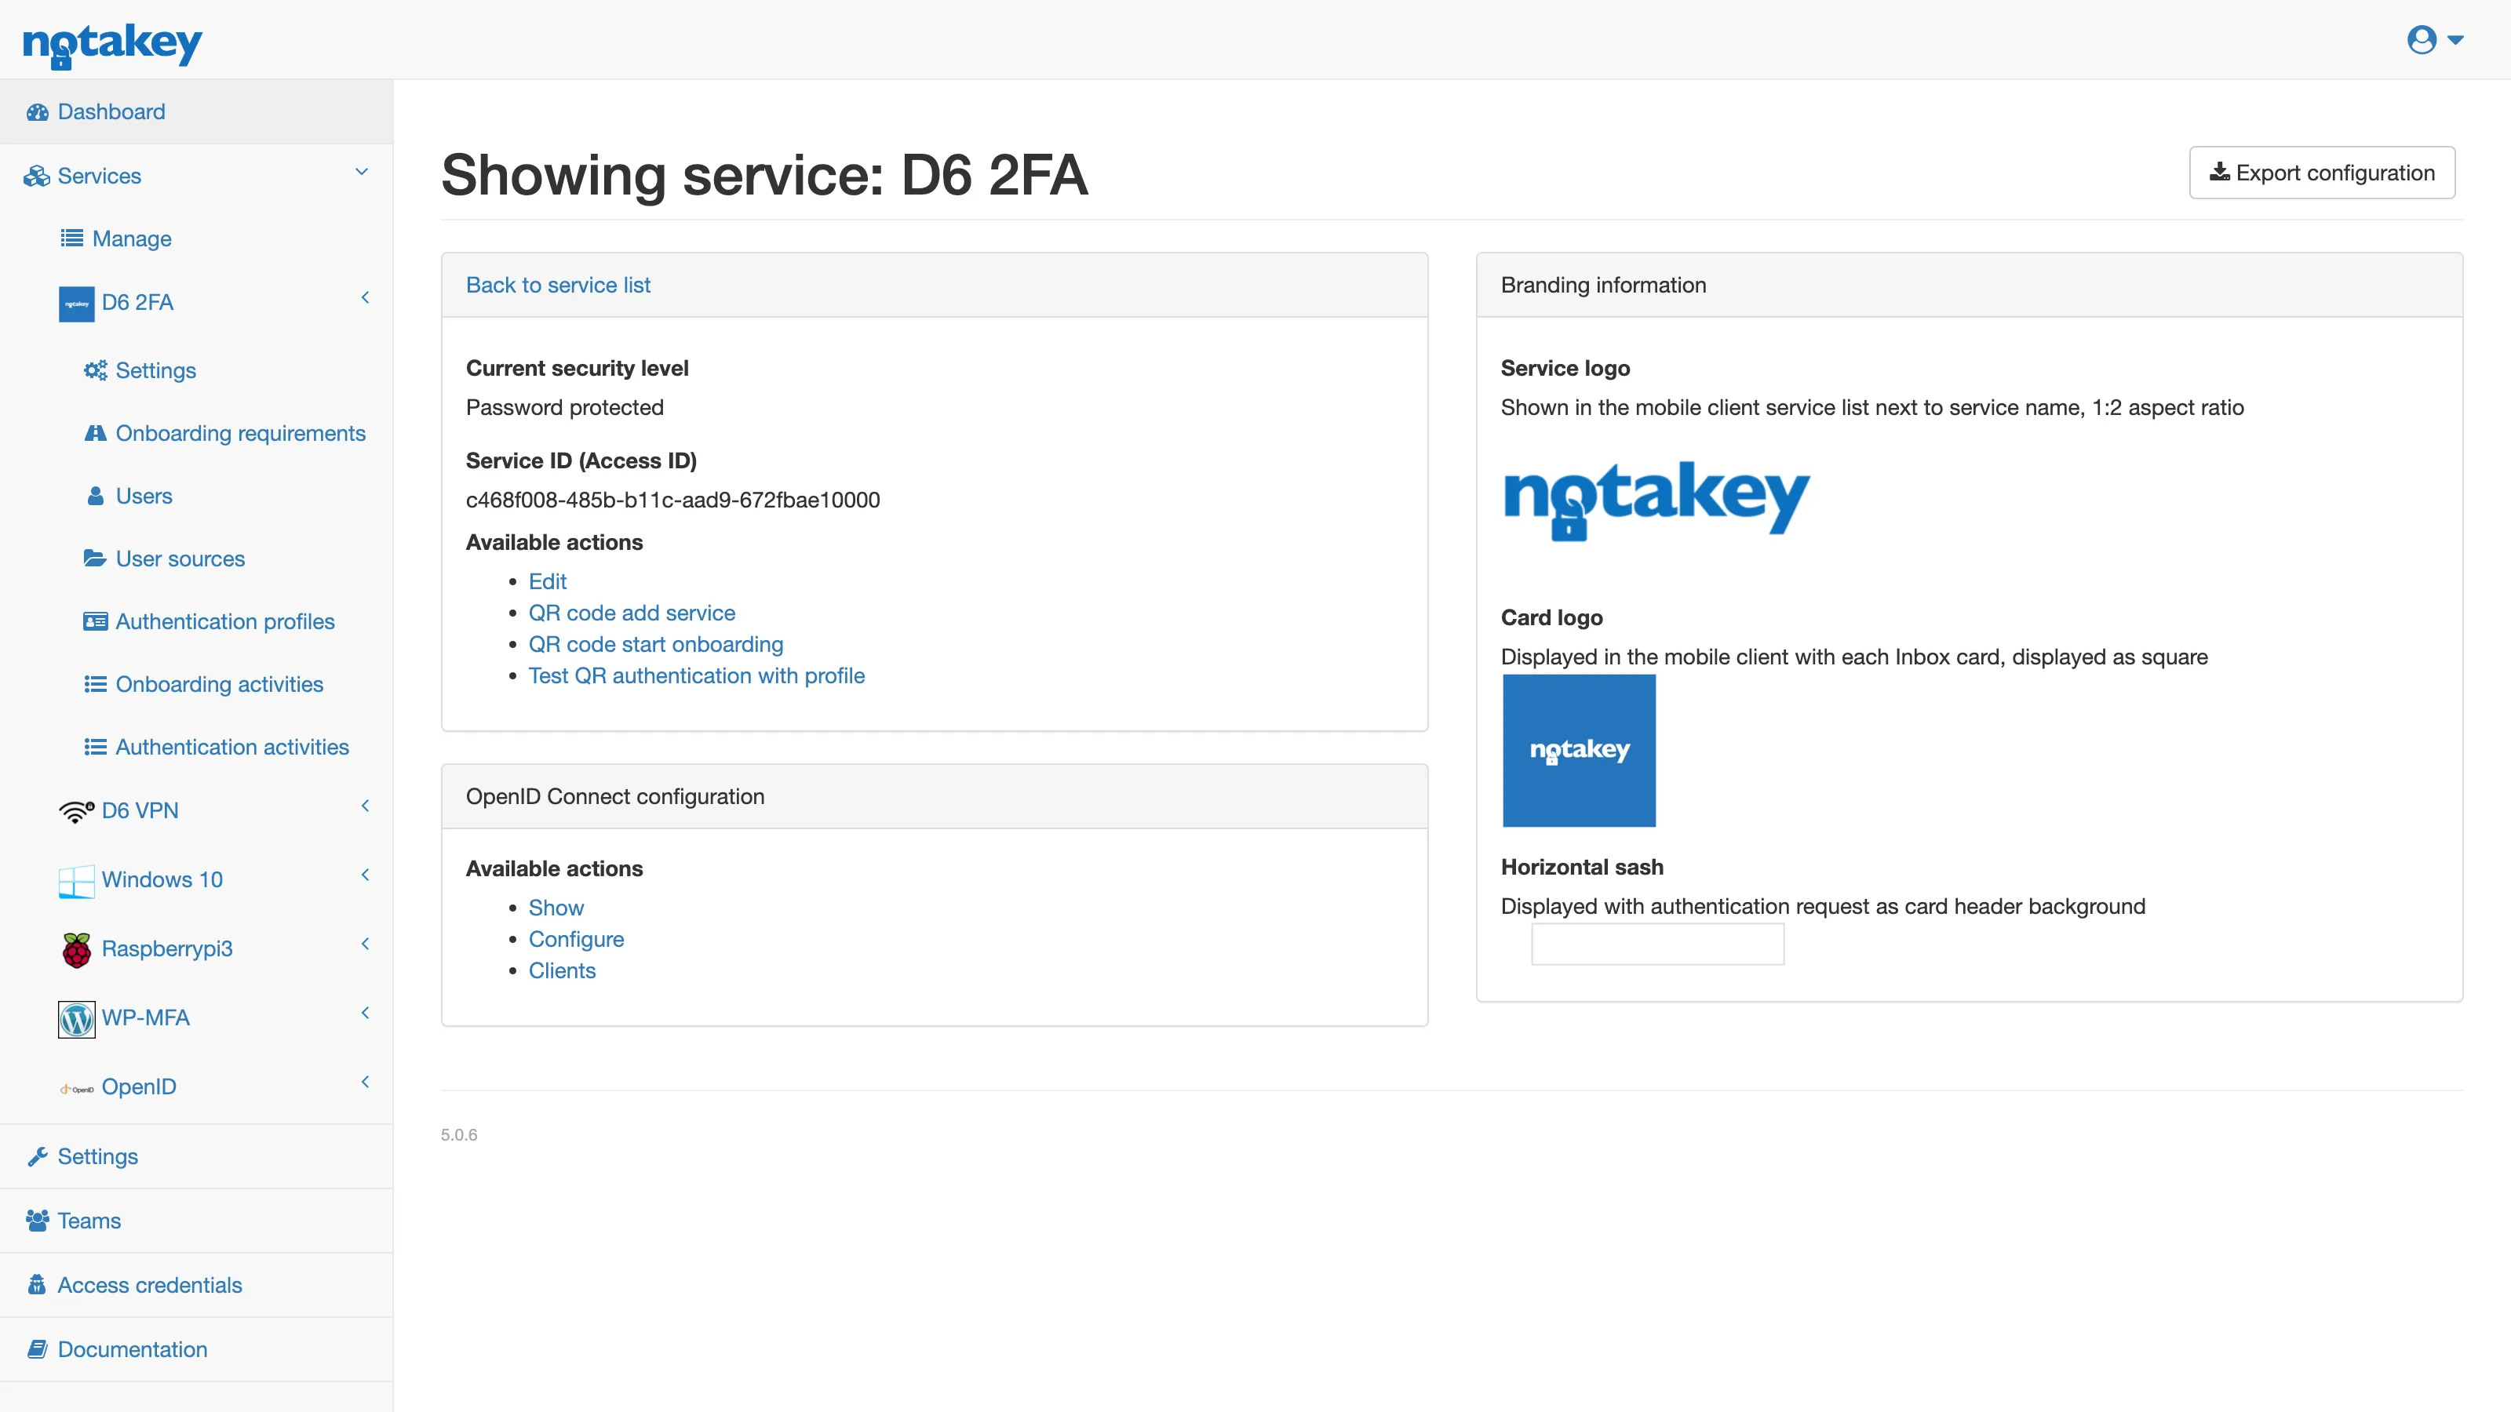2511x1412 pixels.
Task: Click the Export configuration button
Action: (2322, 173)
